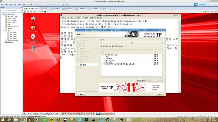Select Shared VMs in library

click(9, 43)
